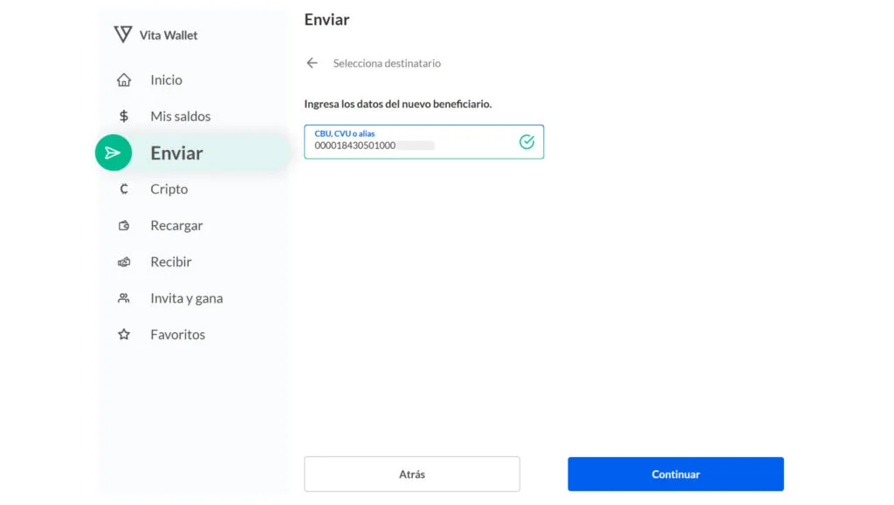Image resolution: width=894 pixels, height=505 pixels.
Task: Click the Cripto coin icon
Action: pos(124,189)
